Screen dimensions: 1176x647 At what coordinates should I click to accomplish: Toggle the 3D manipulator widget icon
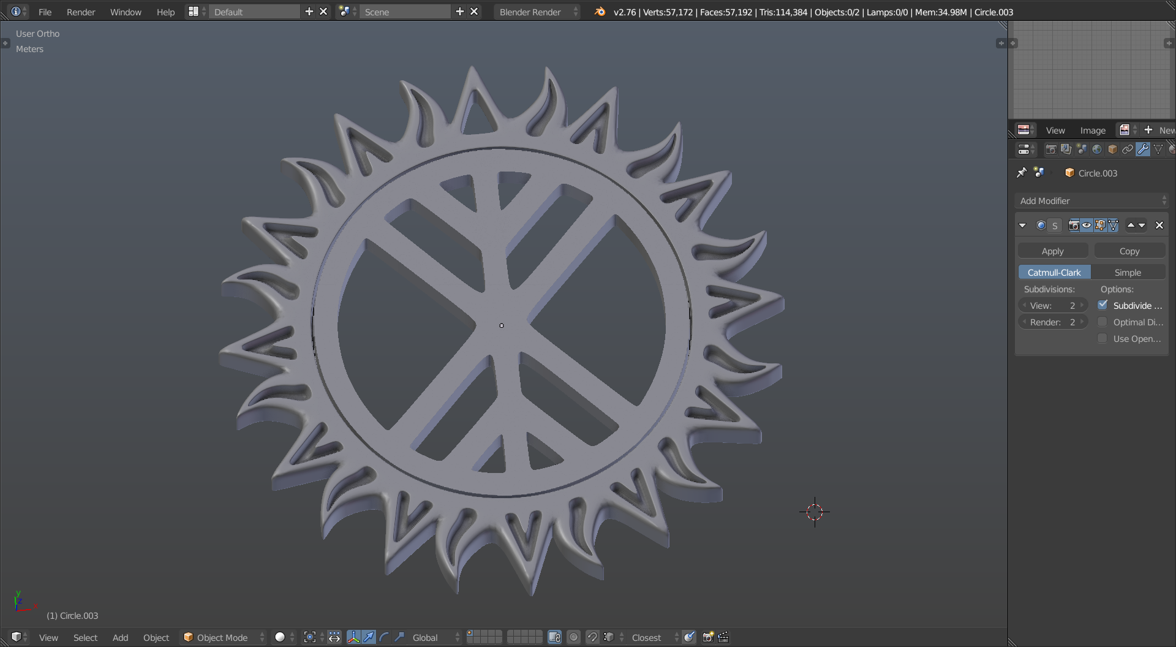(353, 637)
